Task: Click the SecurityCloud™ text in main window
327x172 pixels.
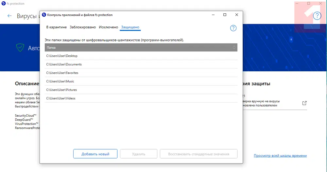Action: click(26, 116)
